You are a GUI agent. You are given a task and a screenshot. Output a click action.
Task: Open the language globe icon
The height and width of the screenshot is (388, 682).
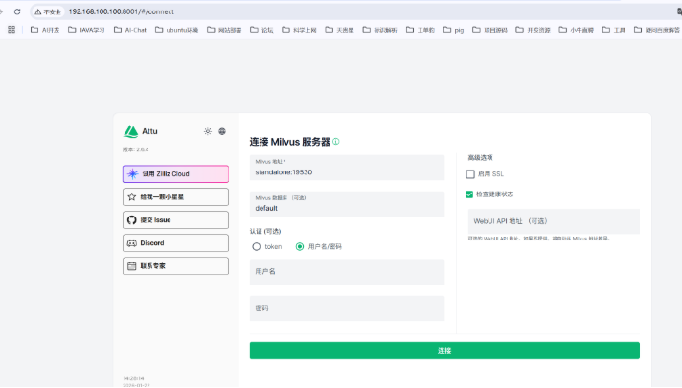tap(222, 131)
